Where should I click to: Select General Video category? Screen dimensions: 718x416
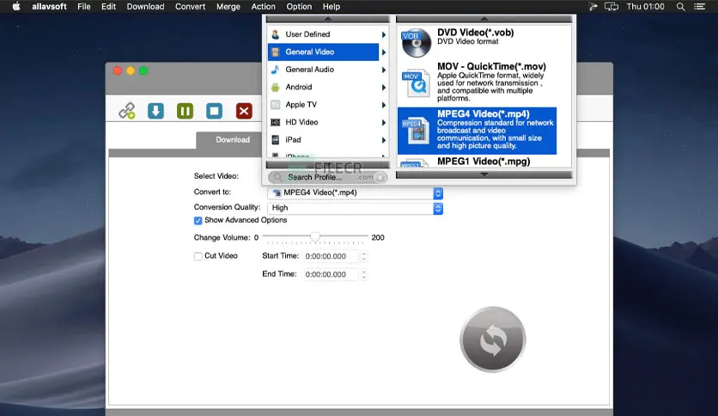323,52
